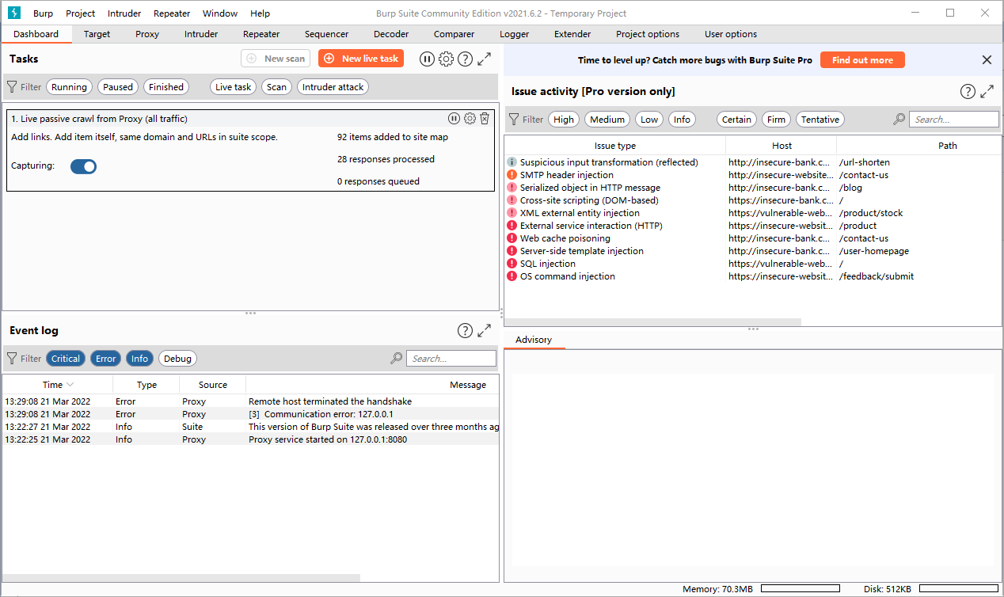Focus the Event log search field
This screenshot has width=1004, height=597.
point(451,359)
